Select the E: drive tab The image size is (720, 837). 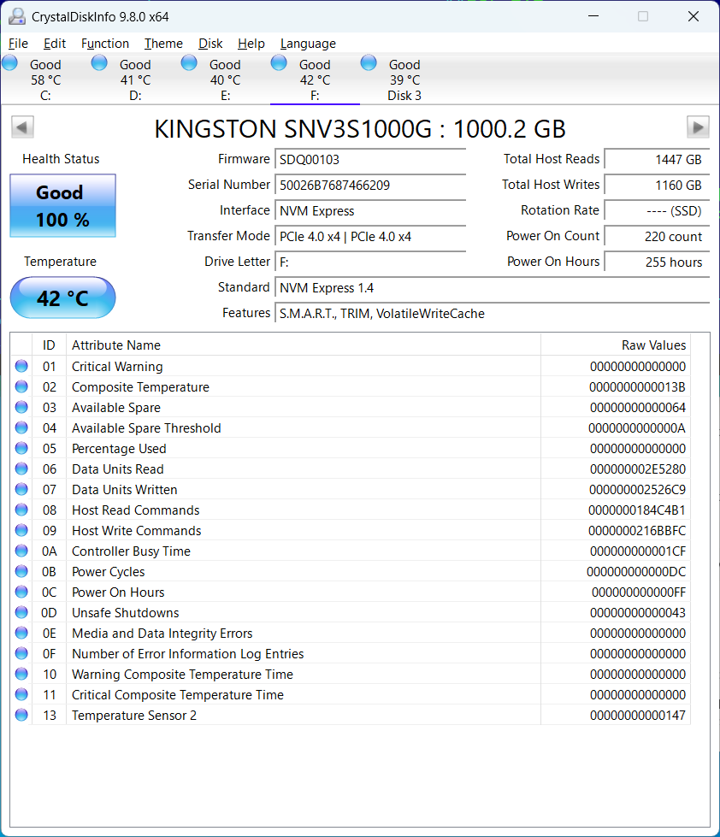pos(225,80)
